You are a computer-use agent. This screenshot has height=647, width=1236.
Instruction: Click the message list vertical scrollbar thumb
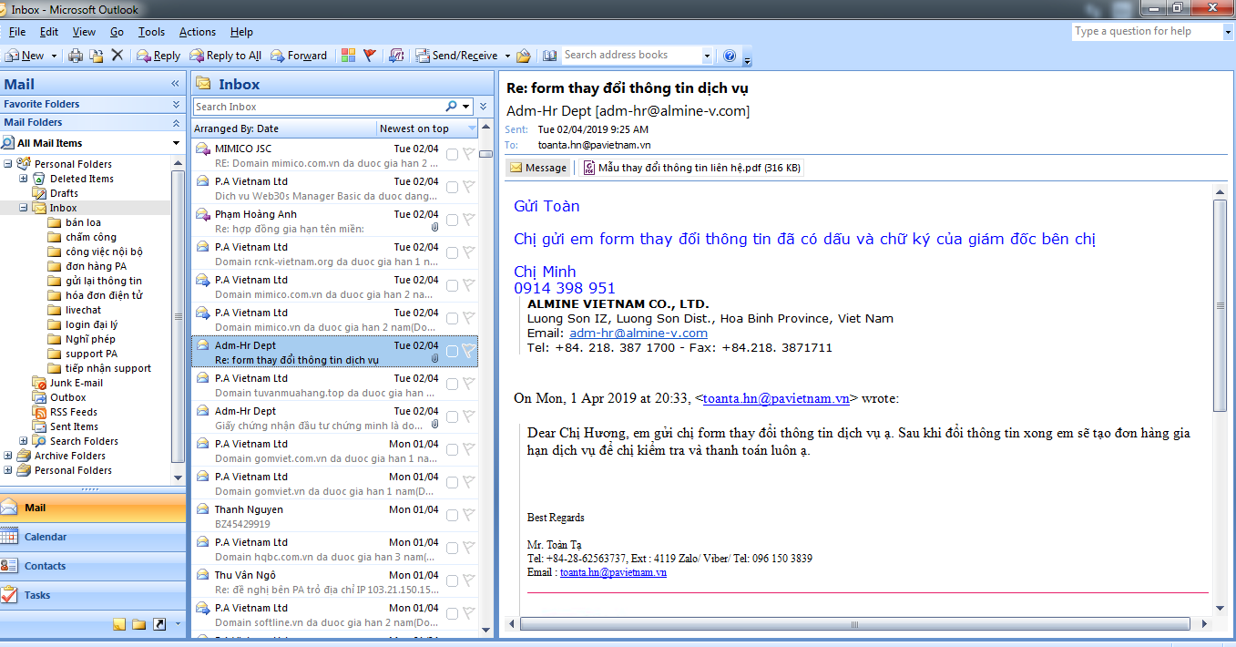485,154
